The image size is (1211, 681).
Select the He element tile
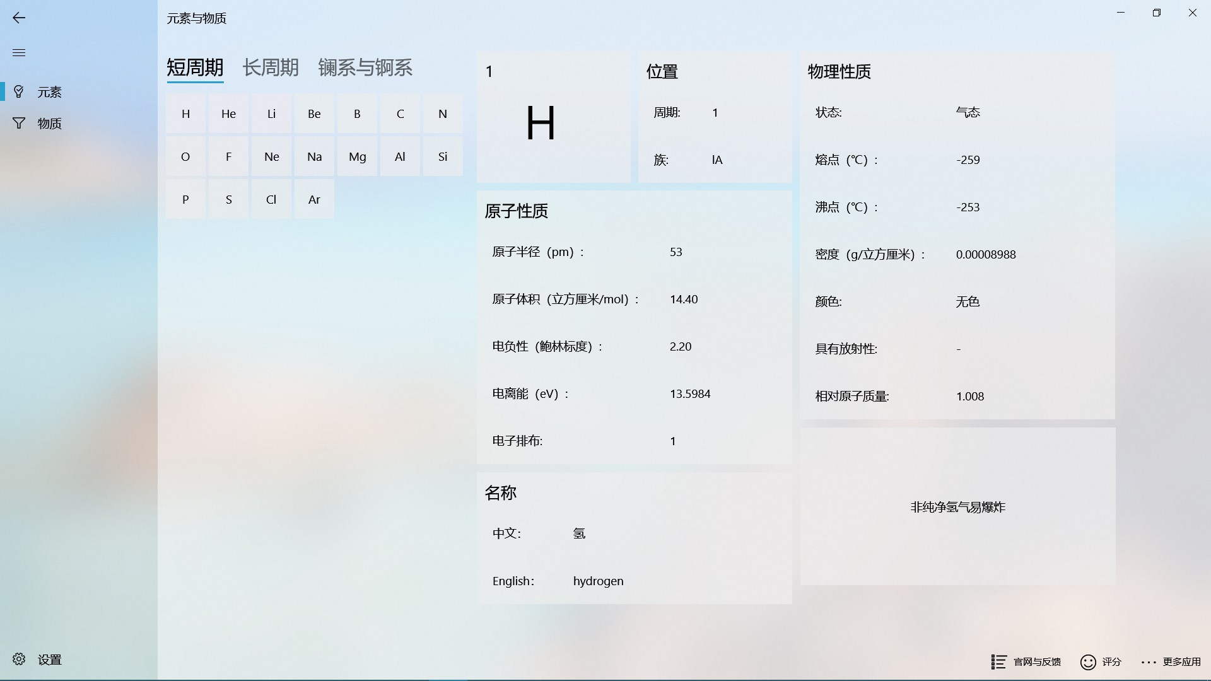click(228, 114)
